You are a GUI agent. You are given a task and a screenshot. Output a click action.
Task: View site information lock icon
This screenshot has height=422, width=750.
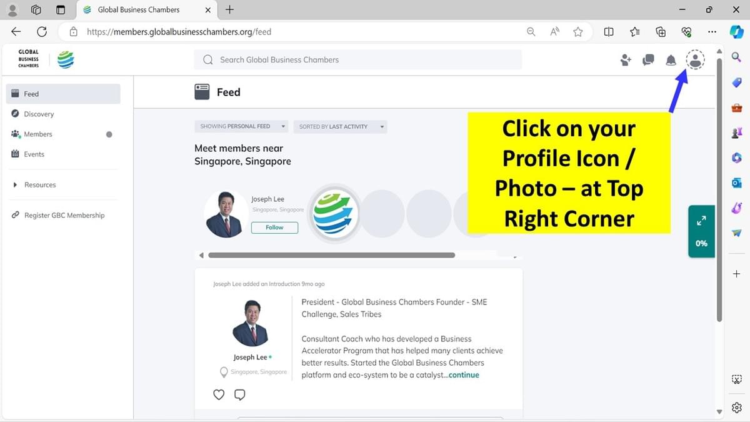pyautogui.click(x=74, y=31)
